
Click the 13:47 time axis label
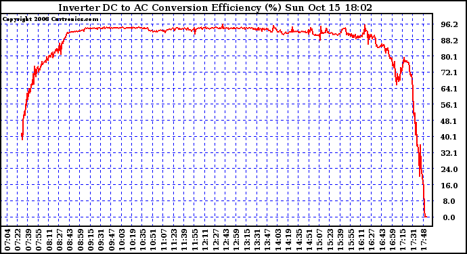coord(267,240)
